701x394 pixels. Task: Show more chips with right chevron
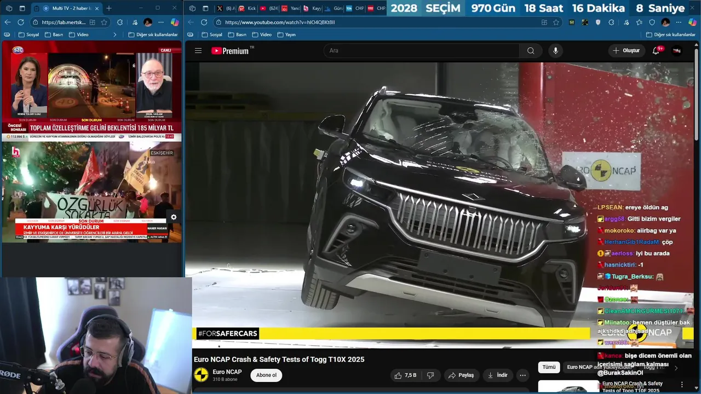coord(676,368)
